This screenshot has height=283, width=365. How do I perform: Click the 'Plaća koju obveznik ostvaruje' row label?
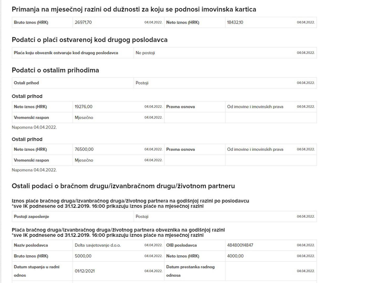(x=66, y=53)
